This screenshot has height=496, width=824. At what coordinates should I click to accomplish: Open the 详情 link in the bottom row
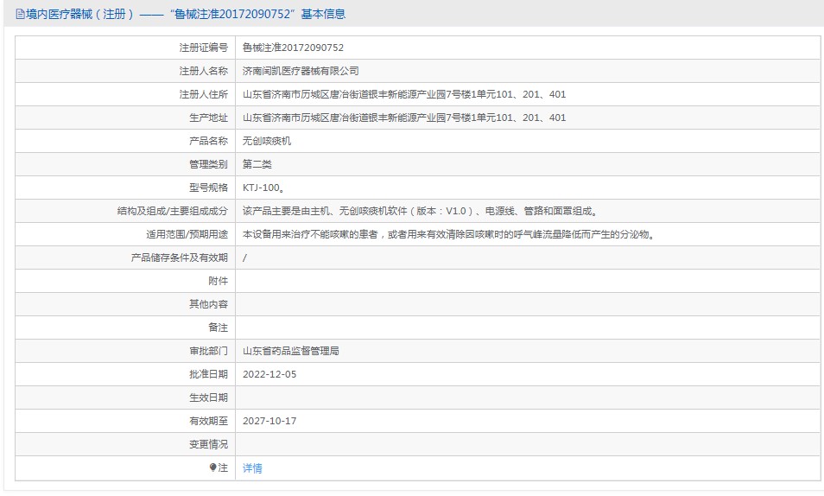(x=252, y=468)
